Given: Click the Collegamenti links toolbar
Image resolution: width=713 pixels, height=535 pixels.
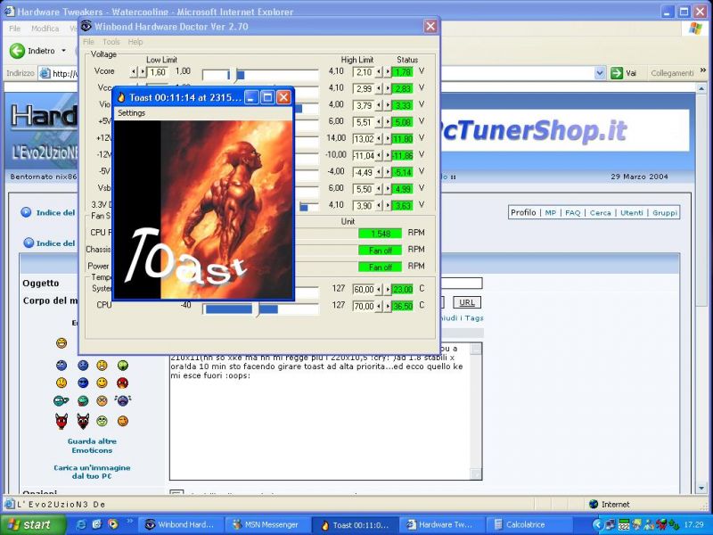Looking at the screenshot, I should point(672,73).
